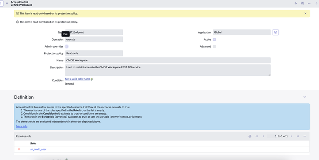Open the more options ellipsis menu
Viewport: 319px width, 160px height.
click(x=309, y=4)
